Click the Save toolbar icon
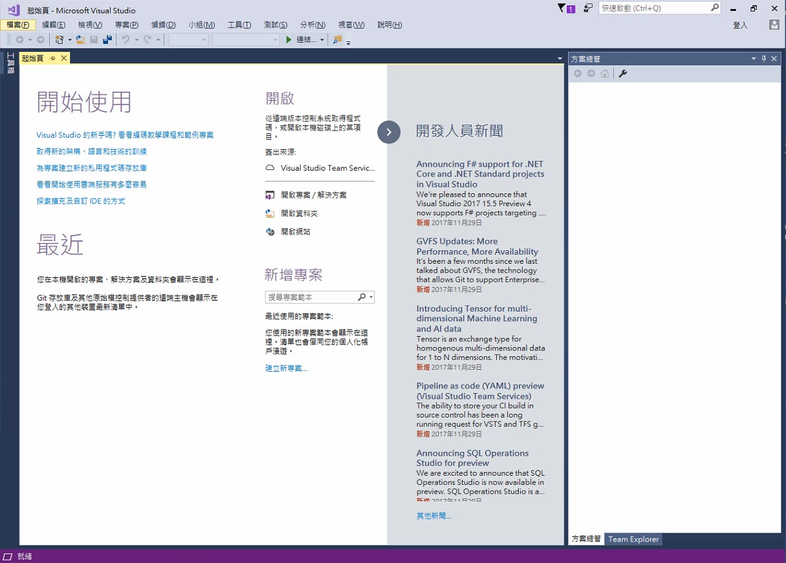786x563 pixels. click(94, 39)
